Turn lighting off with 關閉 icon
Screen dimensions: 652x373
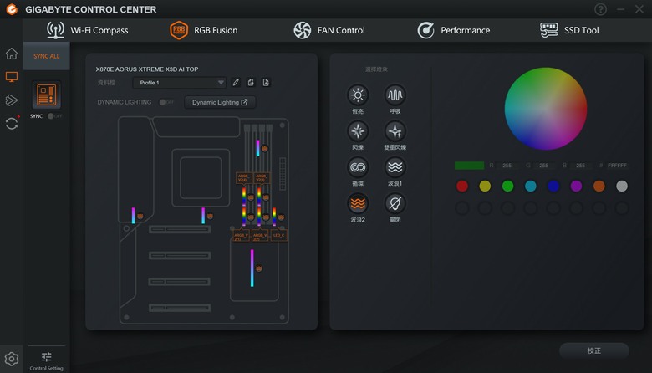click(395, 204)
